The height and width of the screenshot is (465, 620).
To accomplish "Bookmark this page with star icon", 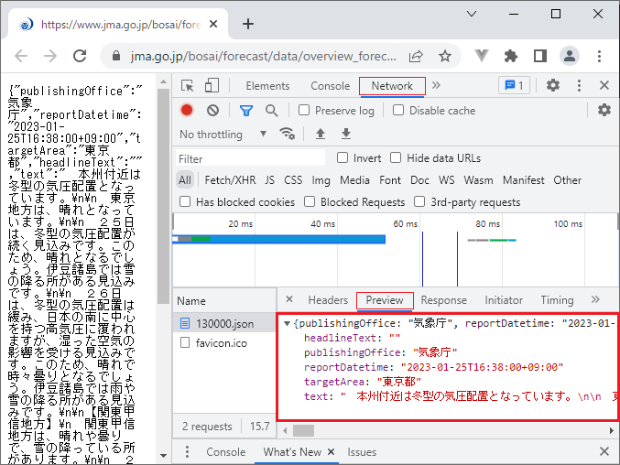I will 445,56.
